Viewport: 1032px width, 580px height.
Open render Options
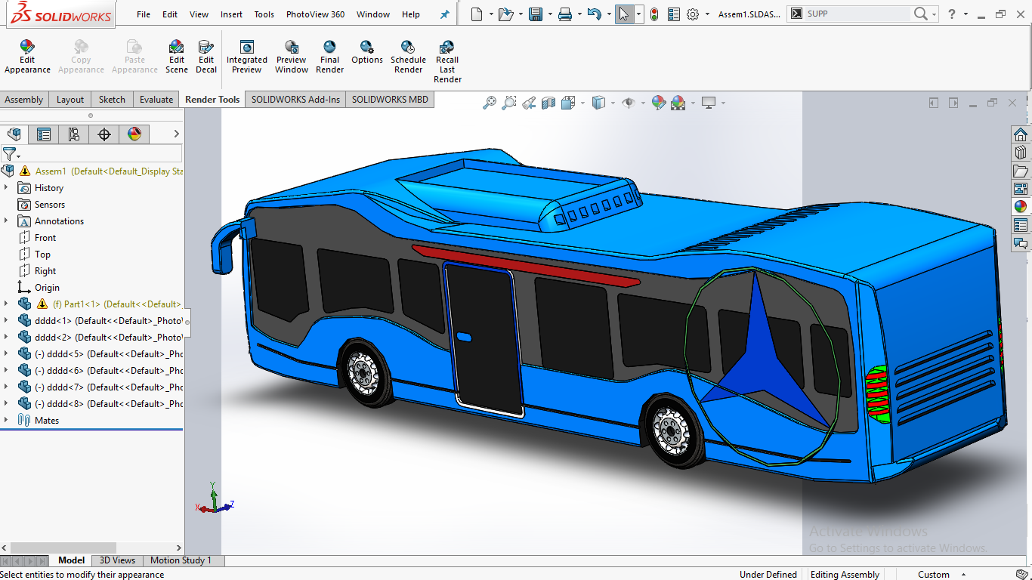click(367, 52)
